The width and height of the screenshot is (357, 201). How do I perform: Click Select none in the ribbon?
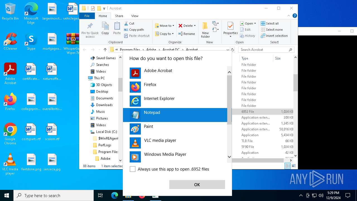pyautogui.click(x=272, y=30)
